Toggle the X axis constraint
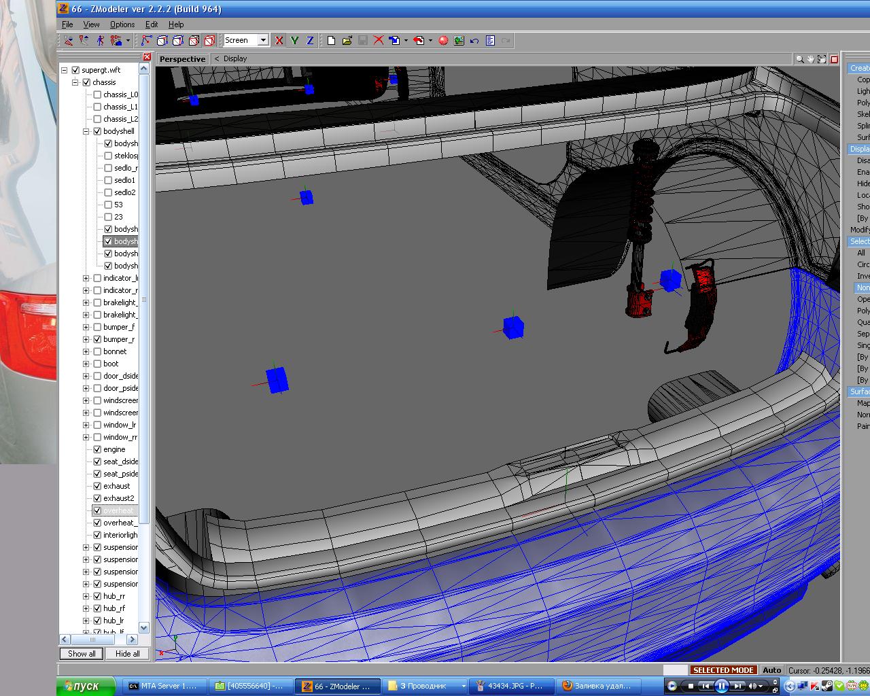The image size is (870, 696). point(279,41)
